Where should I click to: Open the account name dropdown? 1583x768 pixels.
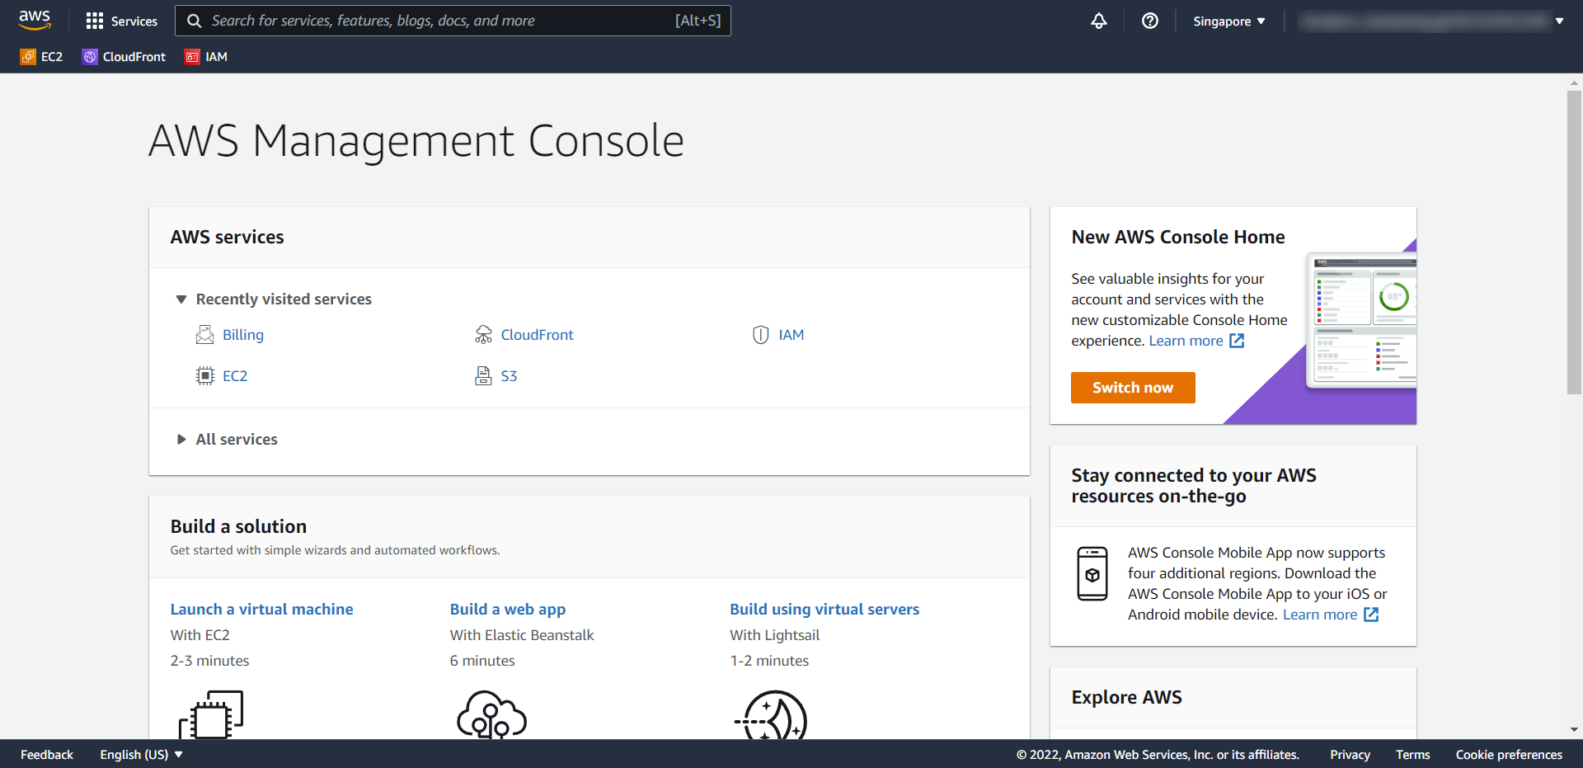click(1433, 21)
